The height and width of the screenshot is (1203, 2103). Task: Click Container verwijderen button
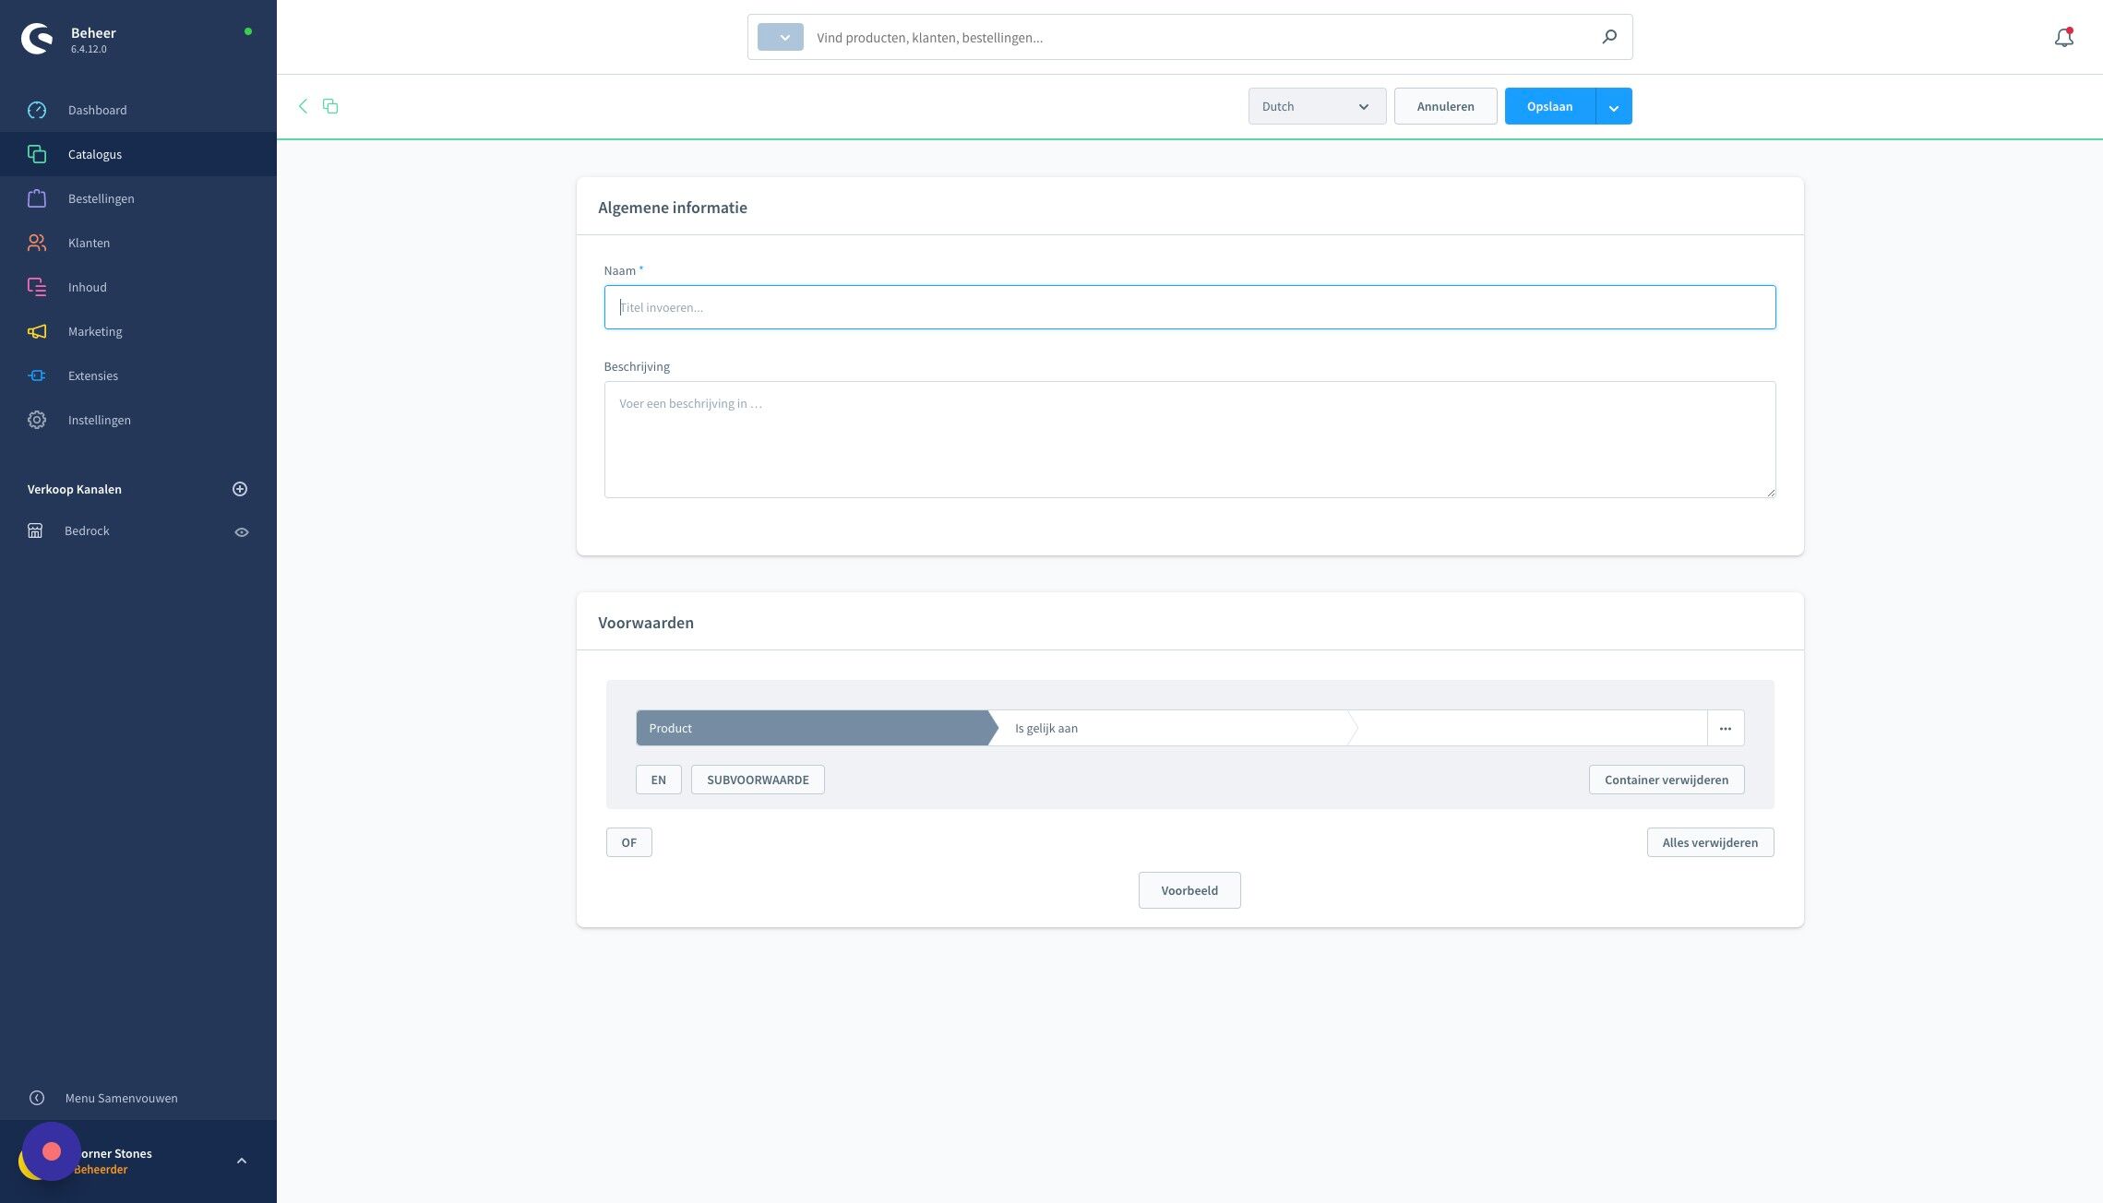click(1667, 780)
